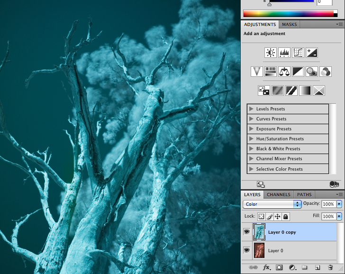Image resolution: width=345 pixels, height=274 pixels.
Task: Add a Posterize adjustment
Action: point(277,91)
